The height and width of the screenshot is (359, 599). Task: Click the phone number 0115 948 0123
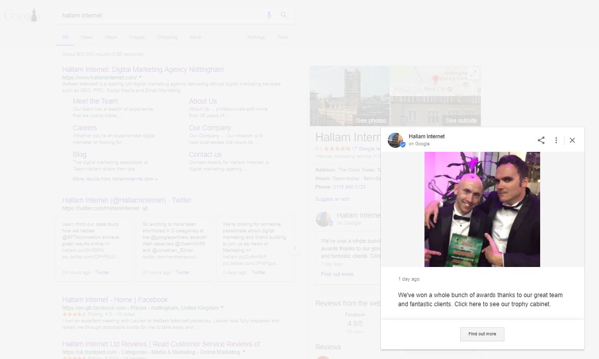[349, 187]
